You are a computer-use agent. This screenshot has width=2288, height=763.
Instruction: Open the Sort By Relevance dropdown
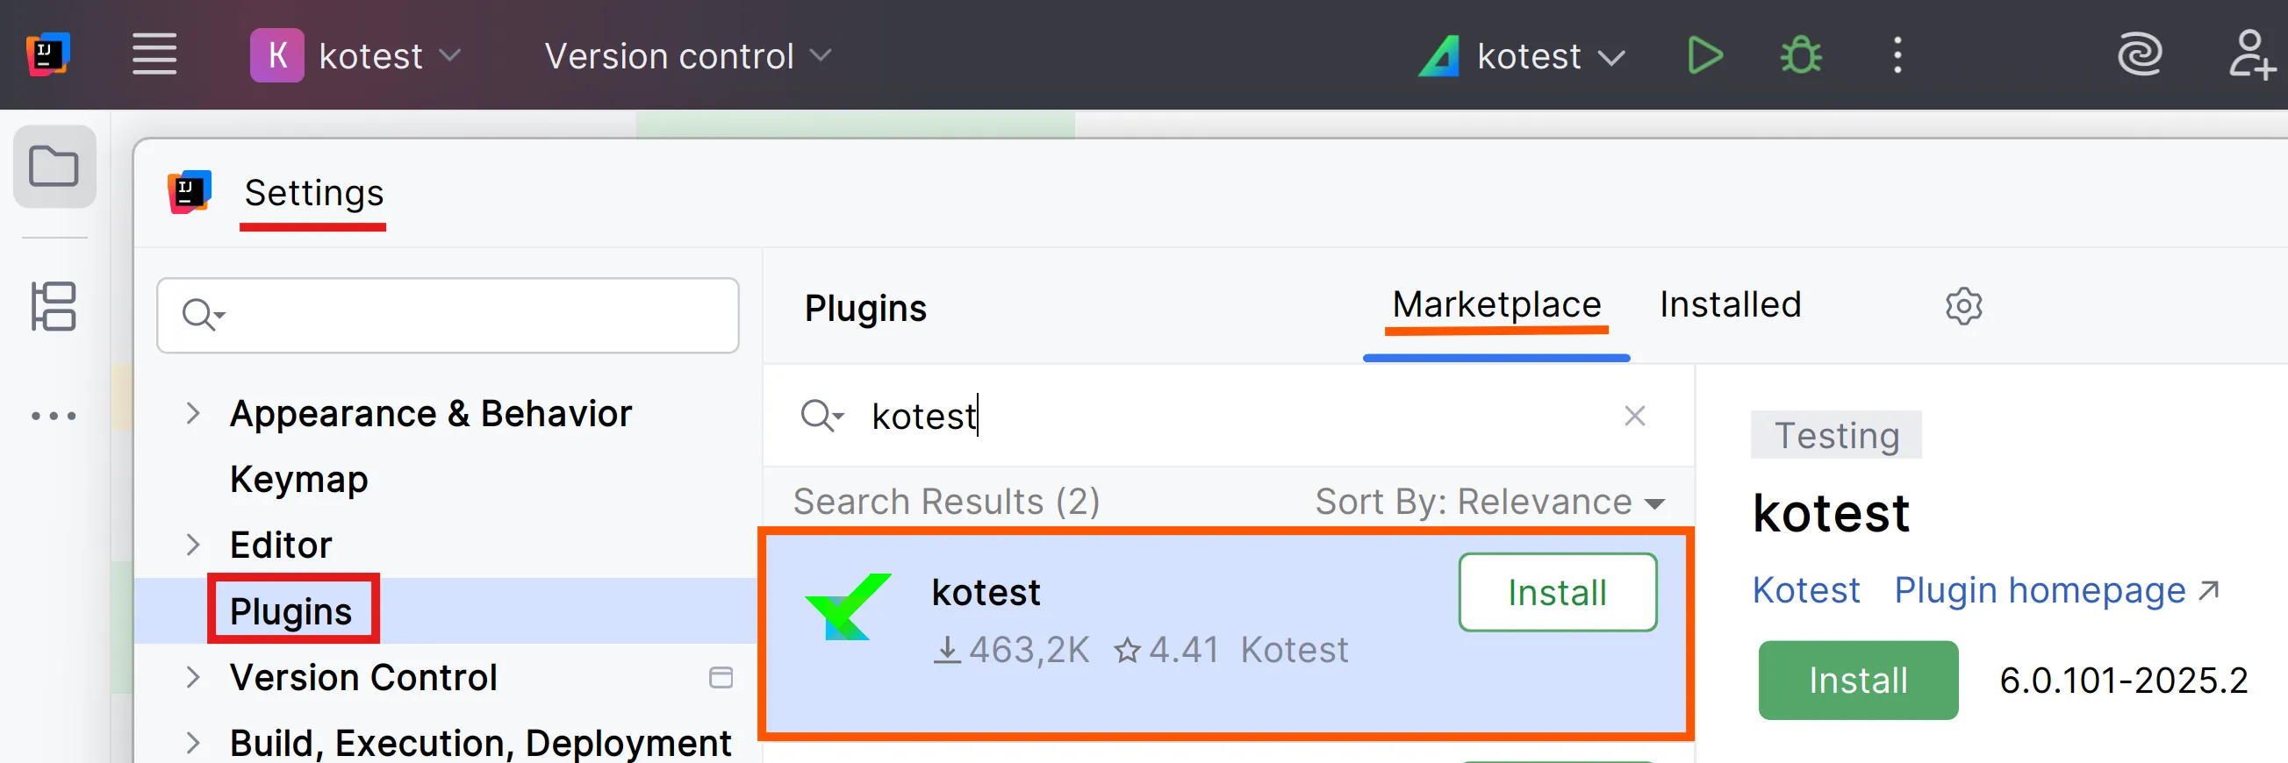pyautogui.click(x=1489, y=503)
